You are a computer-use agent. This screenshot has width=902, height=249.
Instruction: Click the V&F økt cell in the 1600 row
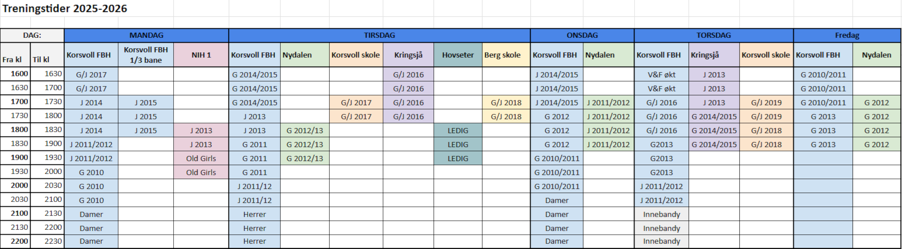point(661,74)
